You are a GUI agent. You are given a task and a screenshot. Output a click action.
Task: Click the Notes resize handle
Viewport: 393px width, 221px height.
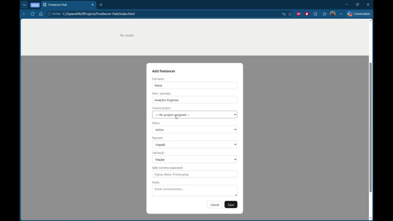(x=236, y=195)
